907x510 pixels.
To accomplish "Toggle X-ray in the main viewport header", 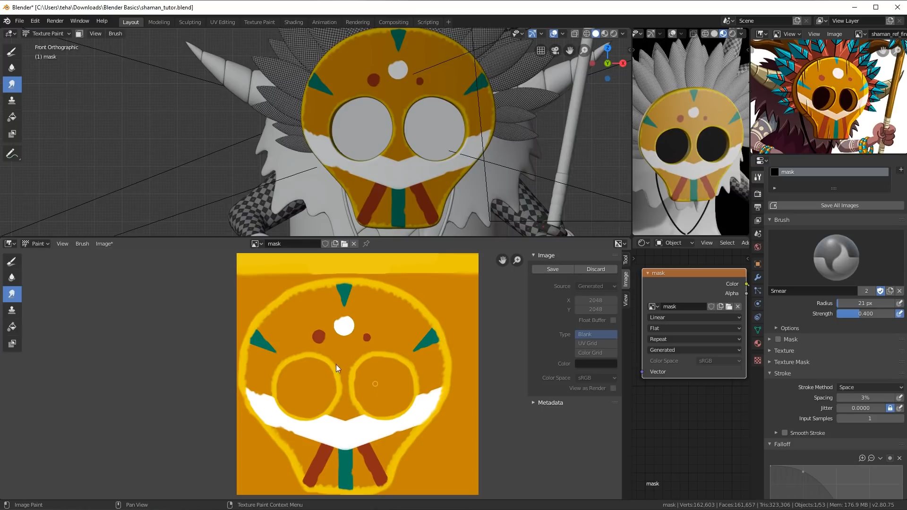I will pyautogui.click(x=575, y=34).
